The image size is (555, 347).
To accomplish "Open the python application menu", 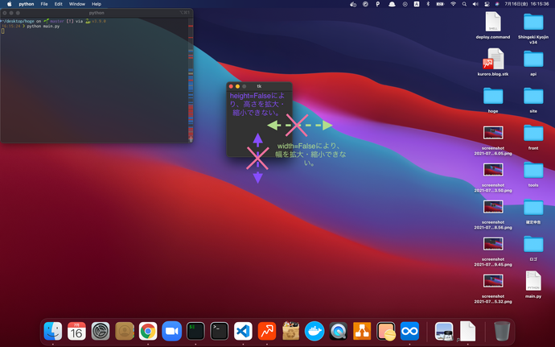I will (x=27, y=4).
